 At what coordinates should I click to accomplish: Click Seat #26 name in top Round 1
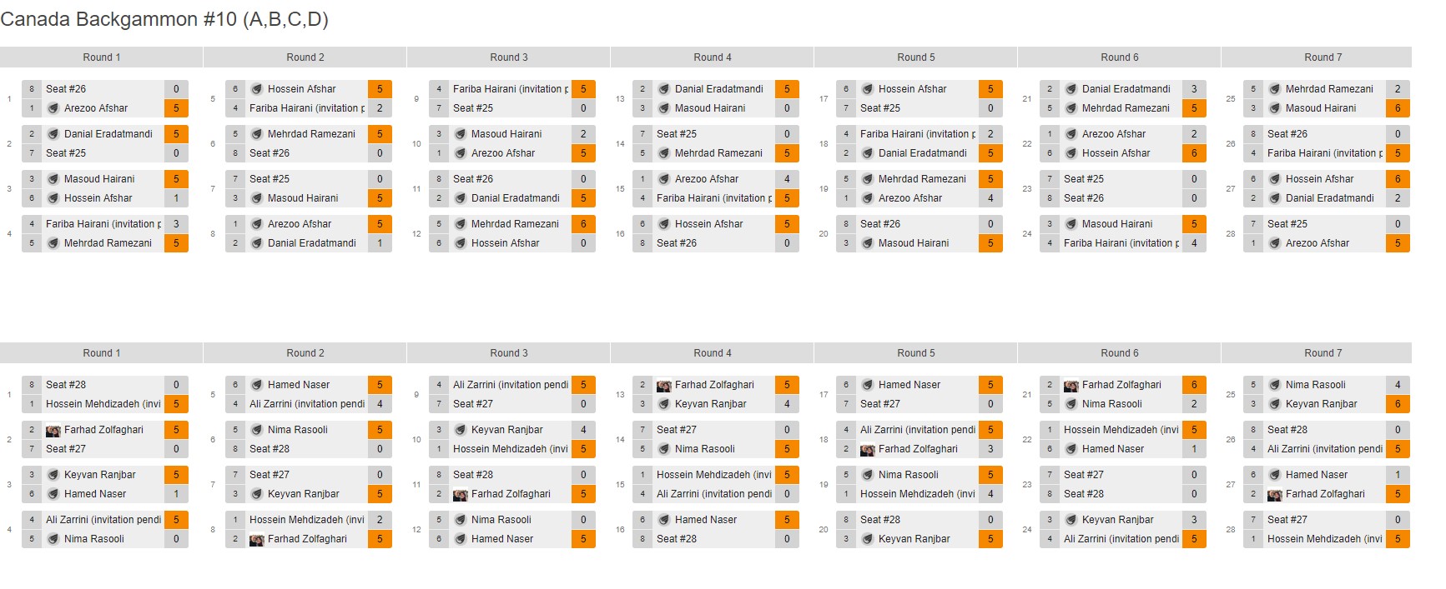(66, 89)
